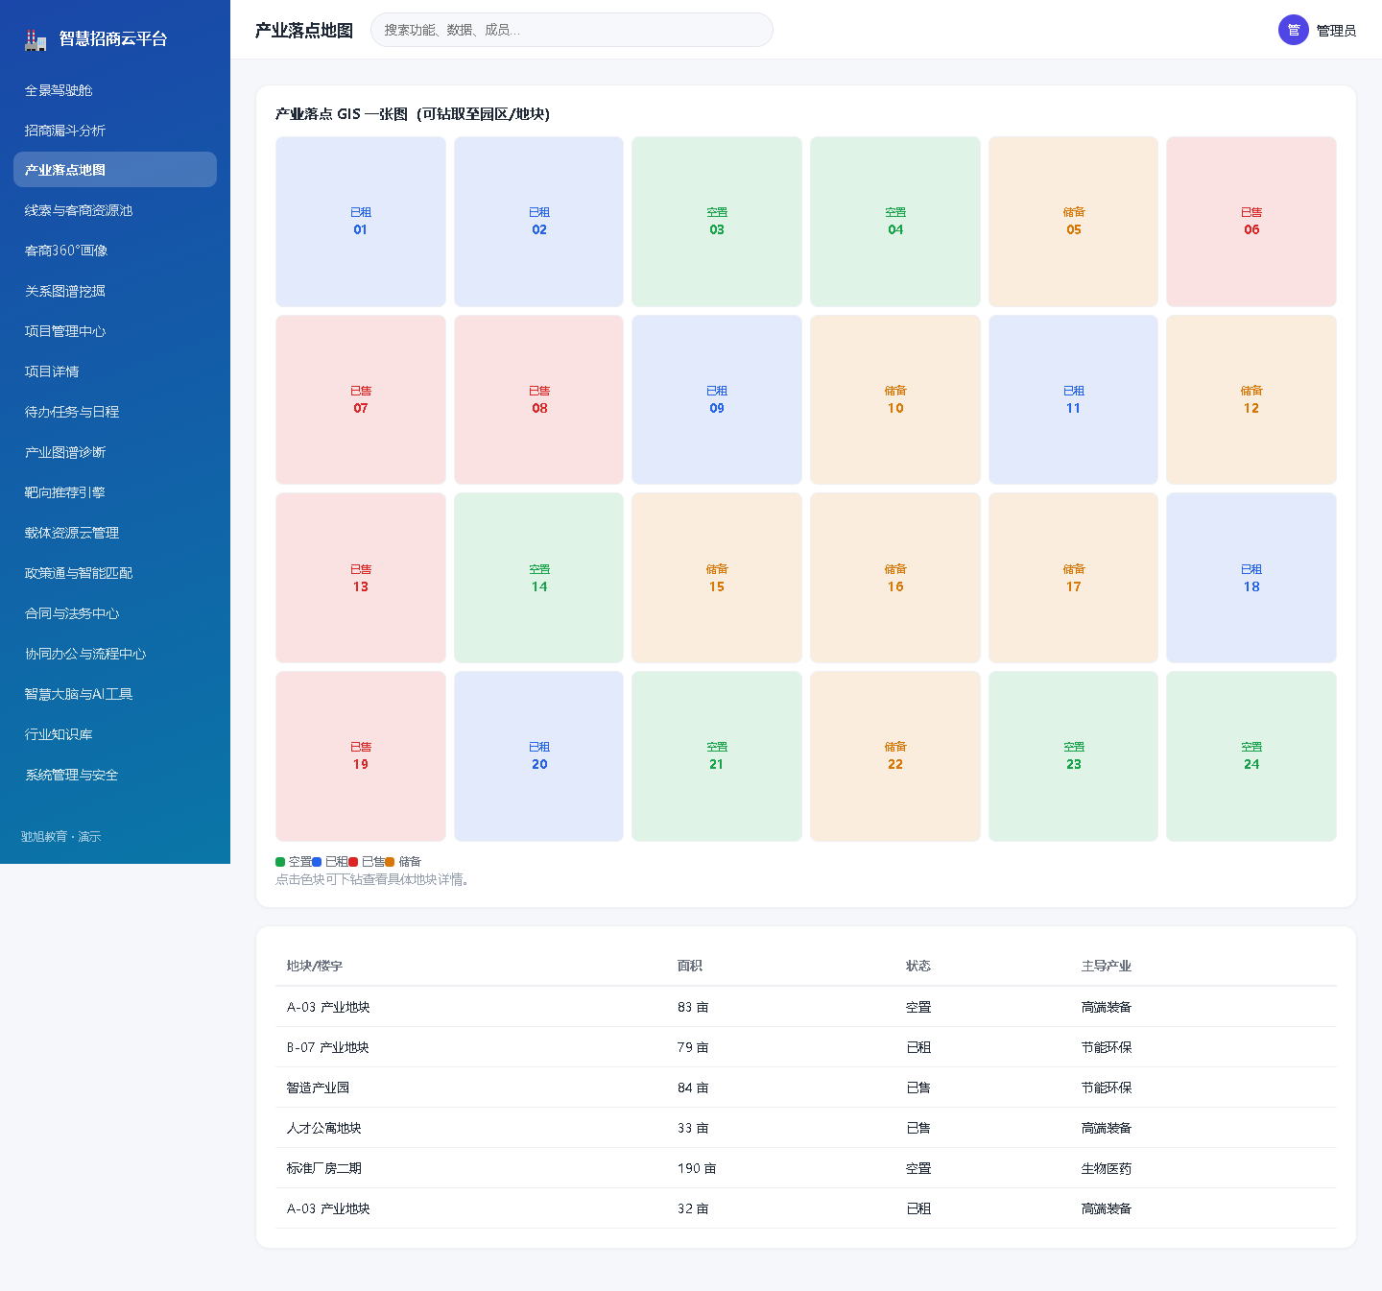Screen dimensions: 1382x1291
Task: Click the 标准厂房二期 table row
Action: 806,1168
